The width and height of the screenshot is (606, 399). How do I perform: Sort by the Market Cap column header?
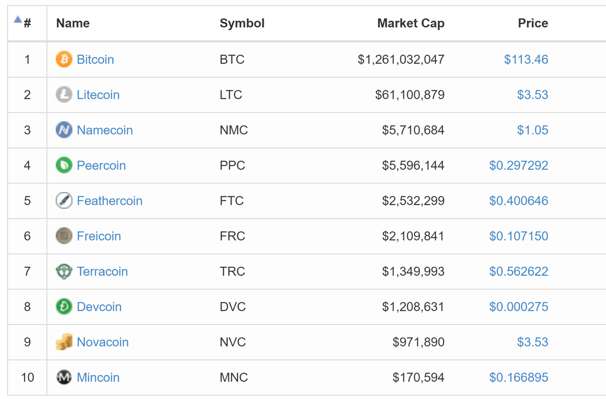coord(410,23)
